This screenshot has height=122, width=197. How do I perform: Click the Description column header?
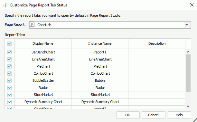click(x=157, y=43)
